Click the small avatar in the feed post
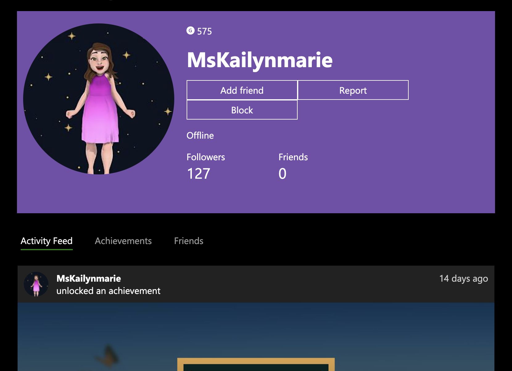Screen dimensions: 512x371 (36, 284)
